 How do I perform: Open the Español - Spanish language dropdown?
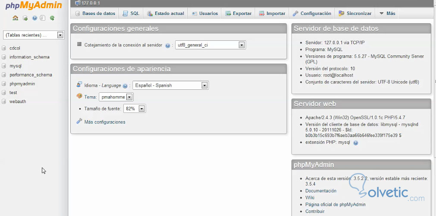coord(170,85)
